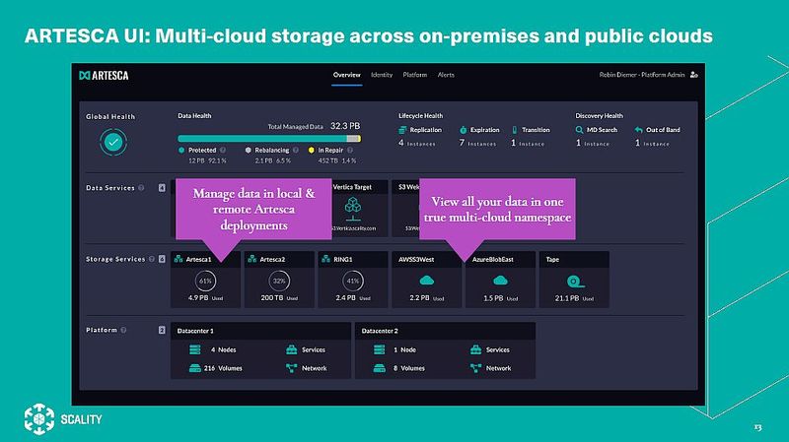Click the Robin Diemer - Platform Admin name
The width and height of the screenshot is (789, 442).
pyautogui.click(x=642, y=75)
